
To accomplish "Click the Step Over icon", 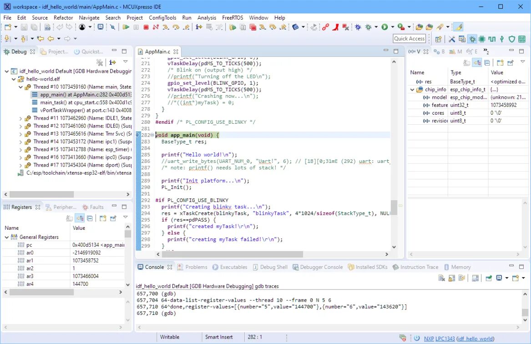I will 176,27.
